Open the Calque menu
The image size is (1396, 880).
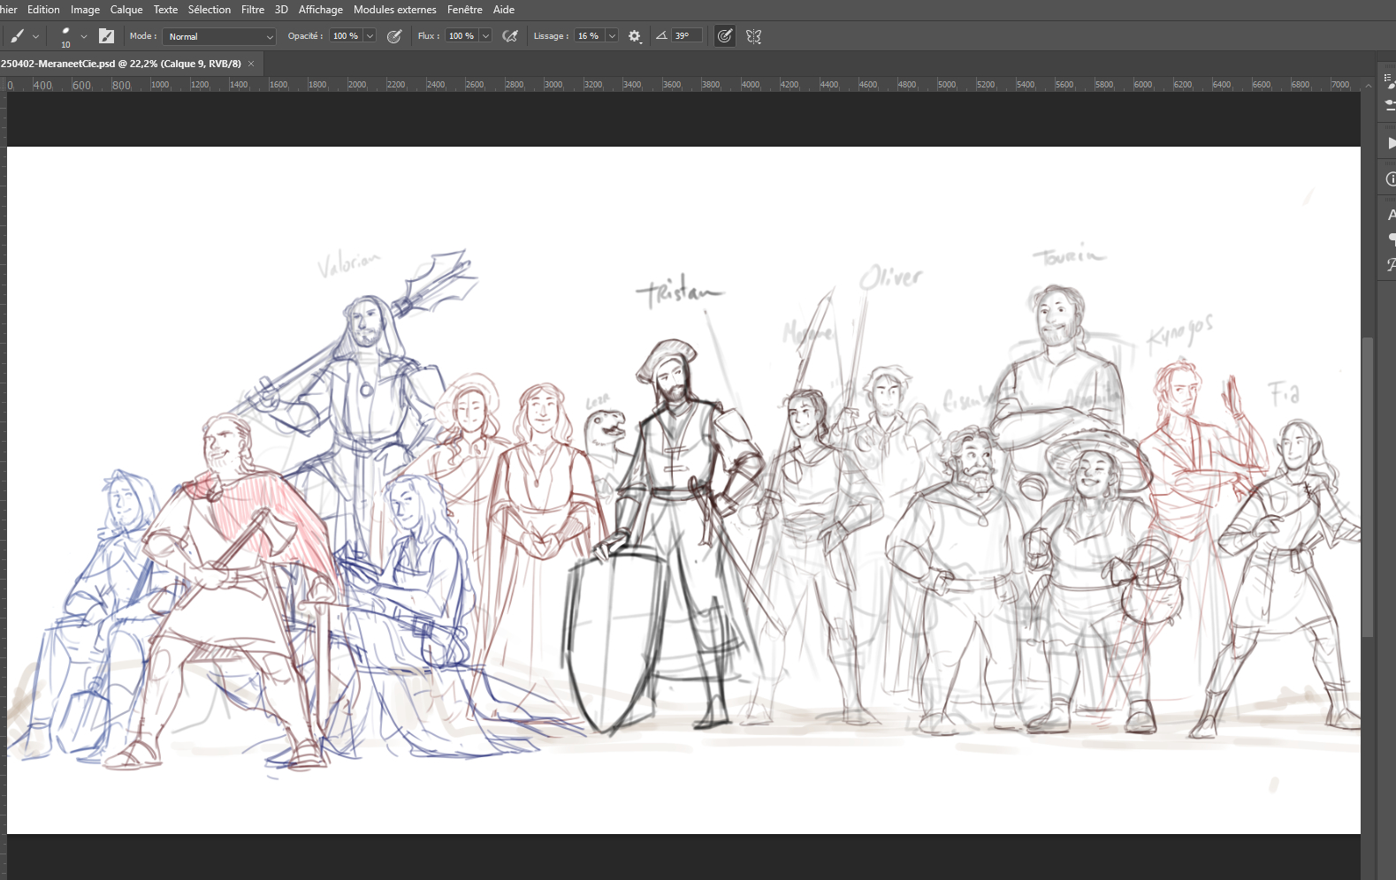tap(126, 10)
